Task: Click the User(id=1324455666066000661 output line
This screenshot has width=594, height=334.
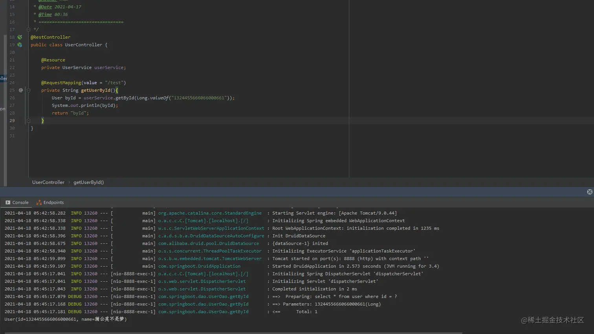Action: (x=66, y=319)
